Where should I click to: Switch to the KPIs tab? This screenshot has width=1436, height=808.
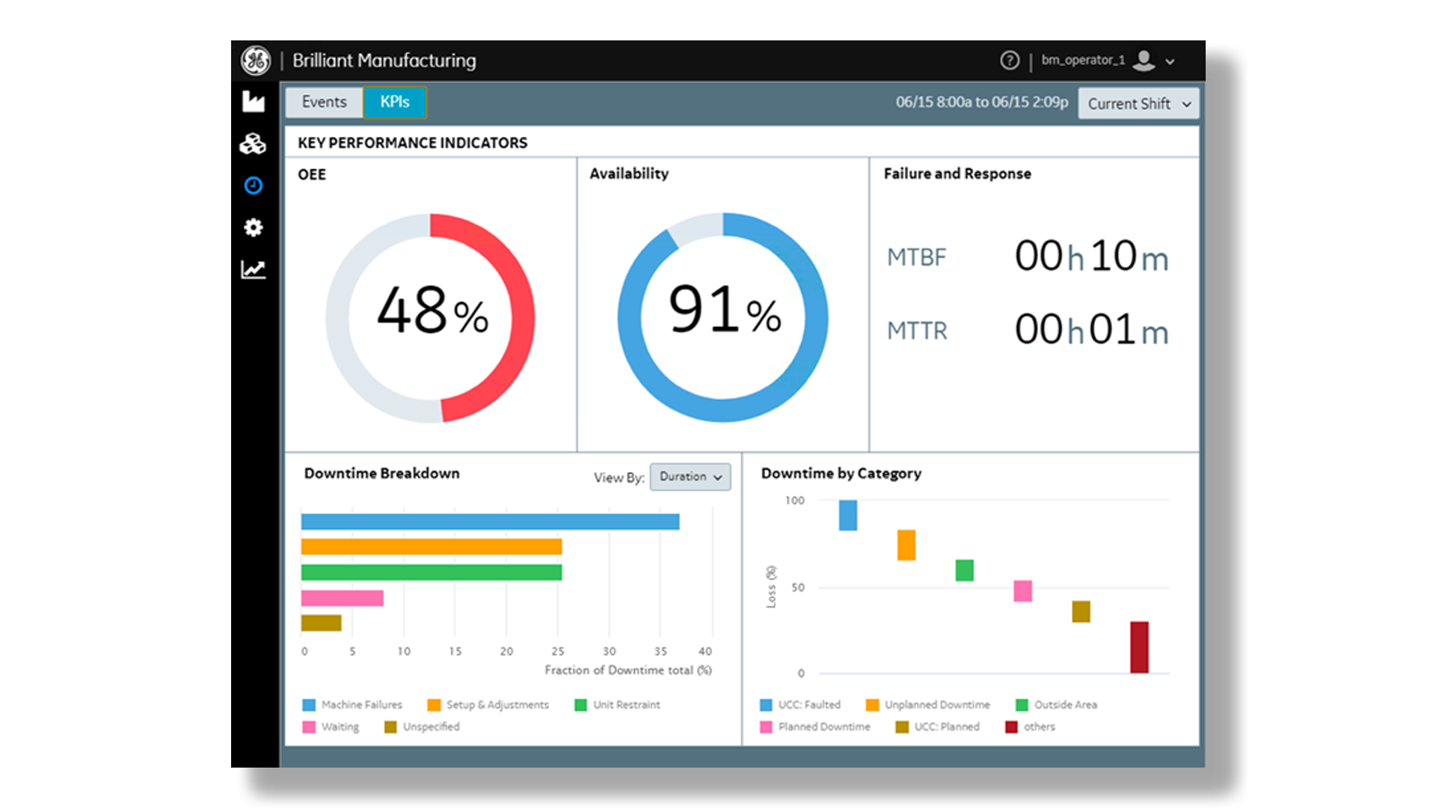pos(395,102)
